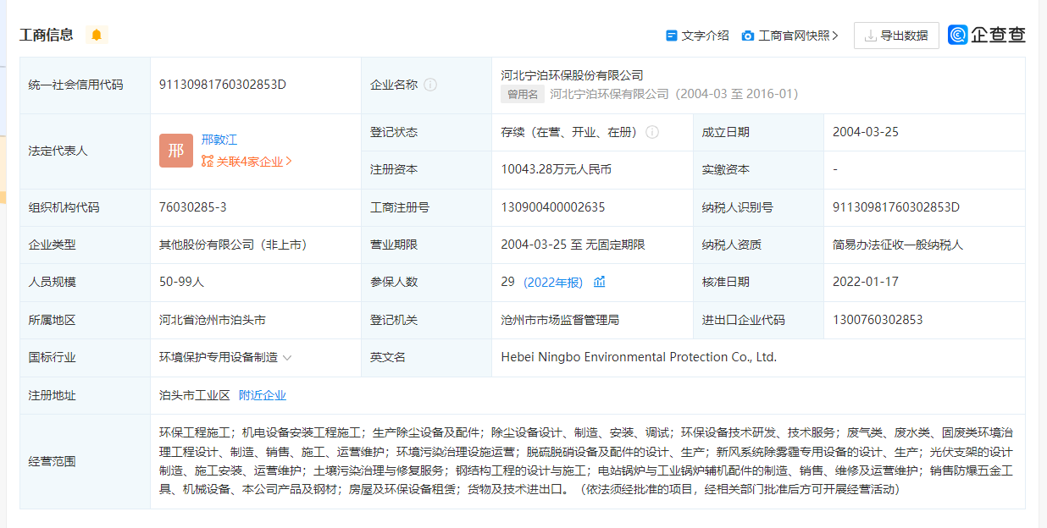This screenshot has width=1047, height=528.
Task: Select approval date 2022-01-17
Action: (x=866, y=282)
